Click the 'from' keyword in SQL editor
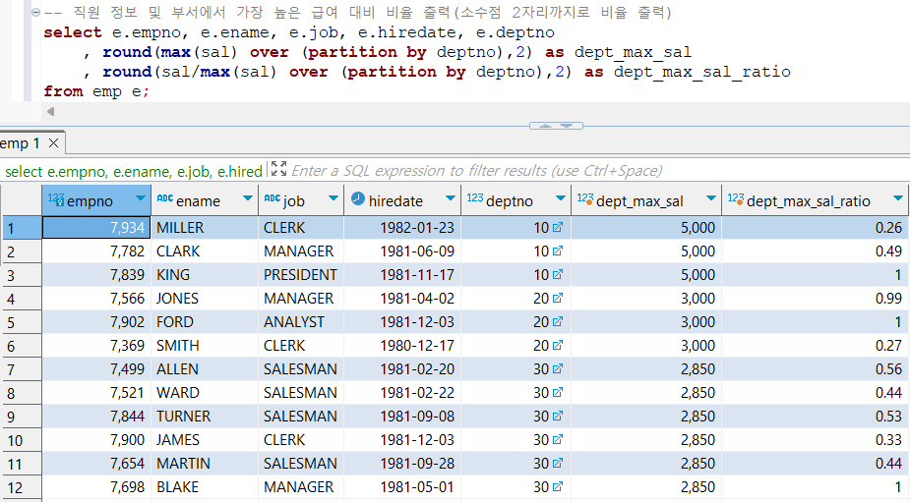910x502 pixels. [63, 91]
